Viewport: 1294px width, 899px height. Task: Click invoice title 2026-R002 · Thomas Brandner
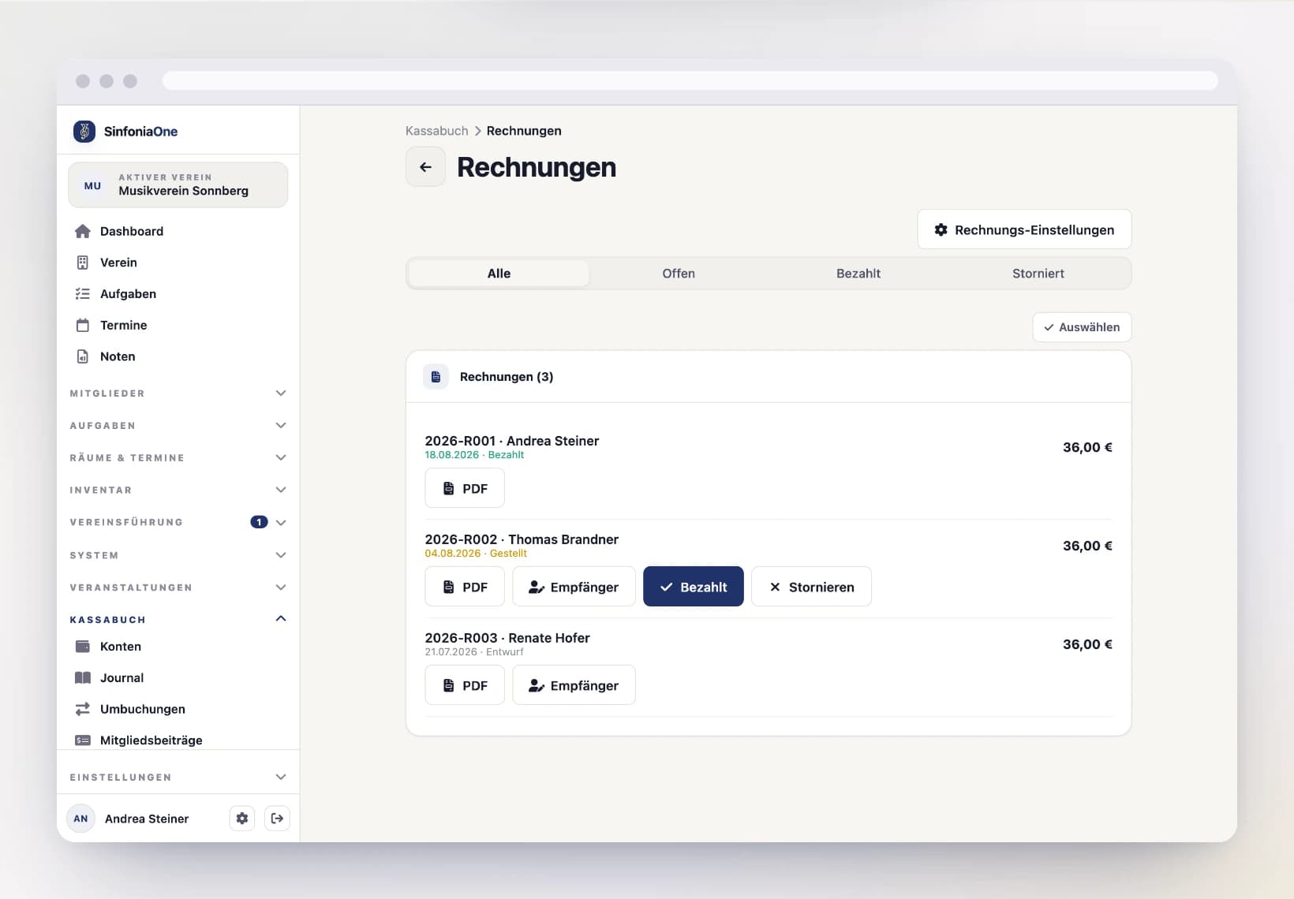[522, 539]
